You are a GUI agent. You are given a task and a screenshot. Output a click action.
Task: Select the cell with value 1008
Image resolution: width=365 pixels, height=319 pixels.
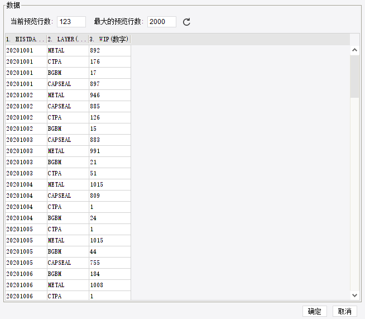[x=110, y=285]
